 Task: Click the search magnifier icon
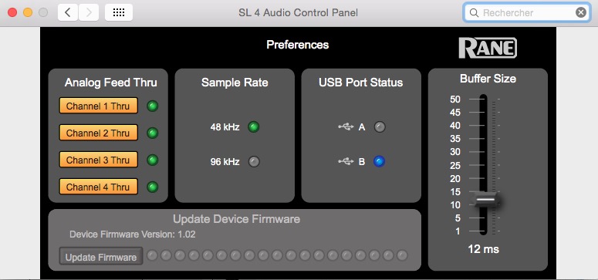tap(474, 13)
